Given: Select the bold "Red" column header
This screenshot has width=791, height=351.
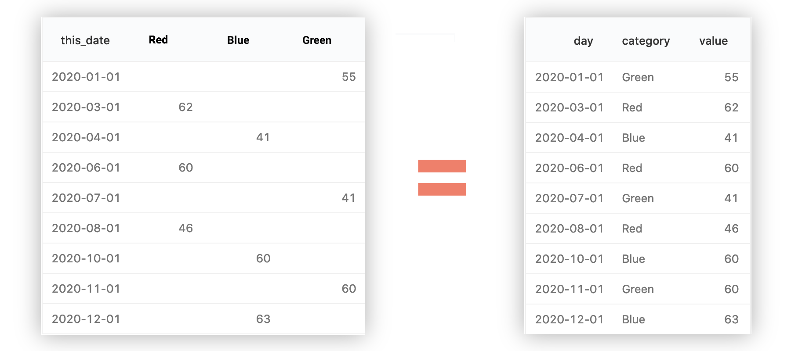Looking at the screenshot, I should [158, 40].
